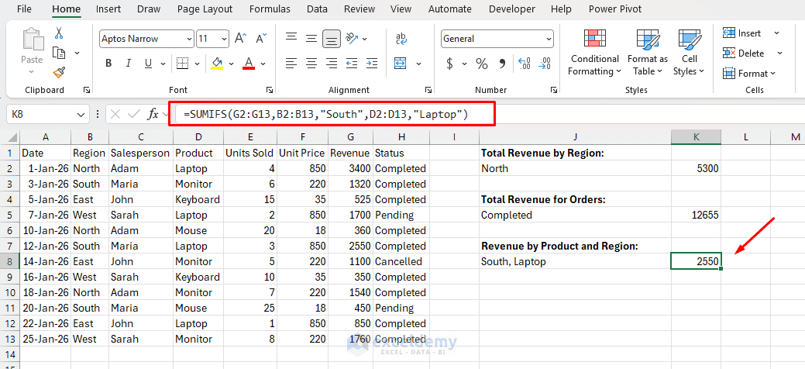Click the Wrap Text icon
805x369 pixels.
click(x=401, y=39)
